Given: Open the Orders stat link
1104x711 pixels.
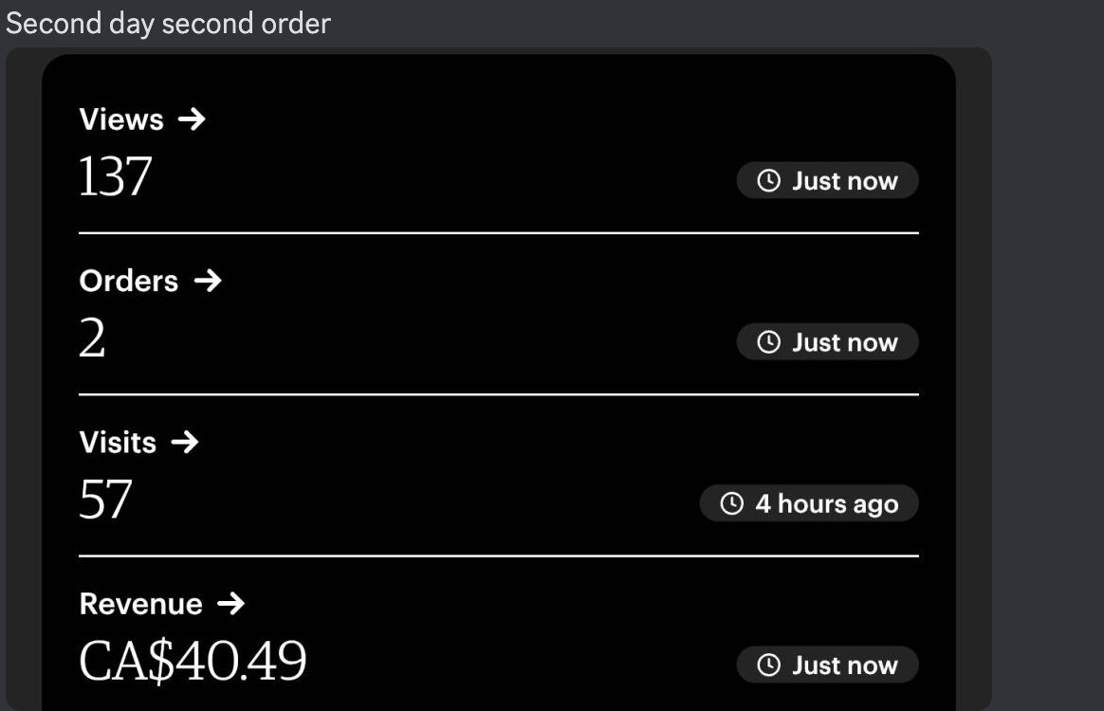Looking at the screenshot, I should pos(129,281).
